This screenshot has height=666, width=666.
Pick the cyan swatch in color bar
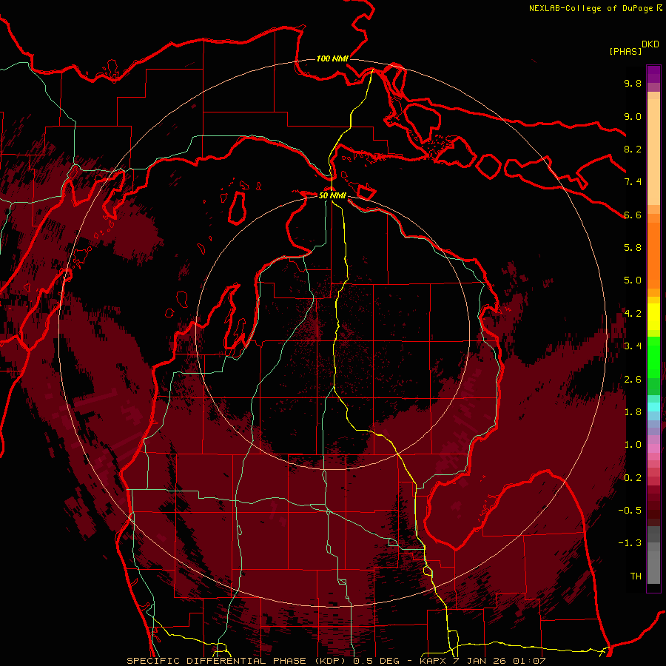click(653, 407)
